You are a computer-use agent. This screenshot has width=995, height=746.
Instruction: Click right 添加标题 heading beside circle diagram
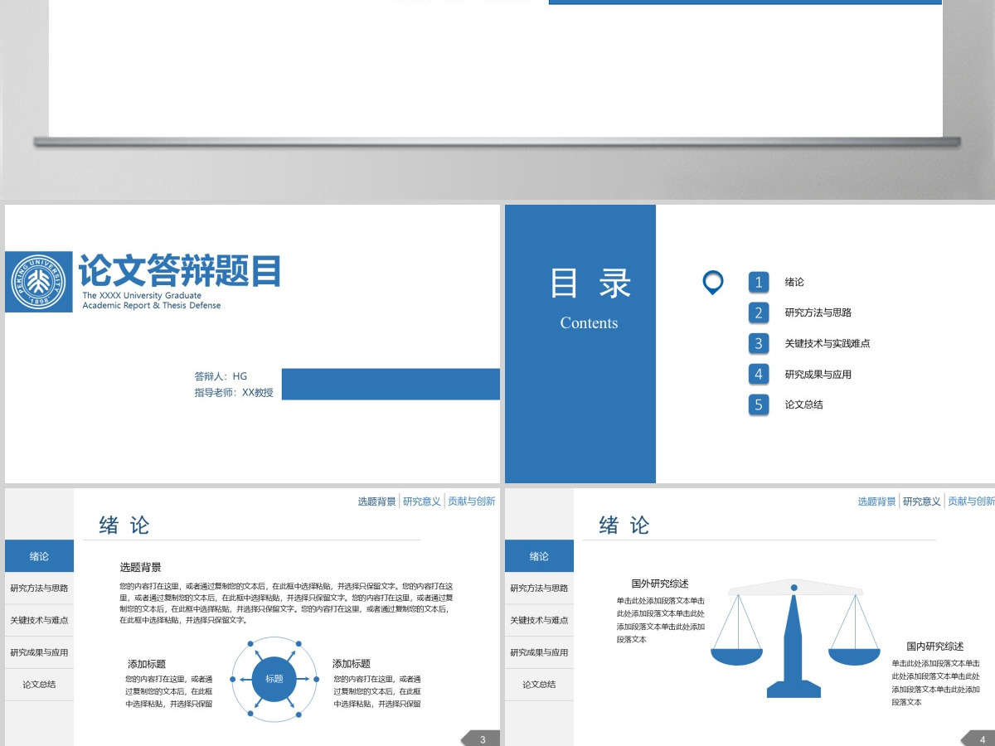(x=352, y=664)
